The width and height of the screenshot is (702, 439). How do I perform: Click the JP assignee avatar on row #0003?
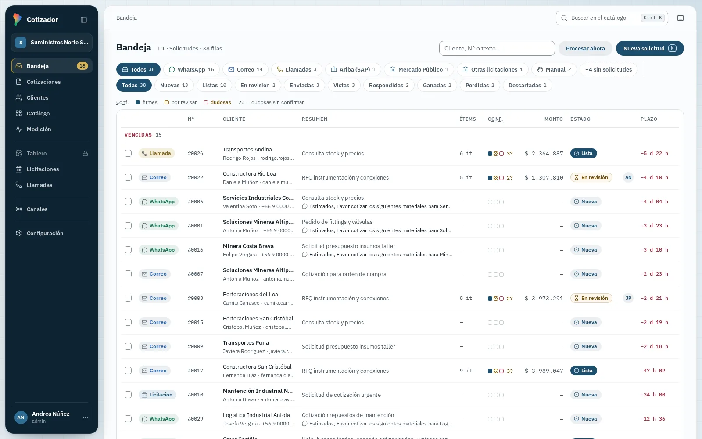tap(628, 298)
